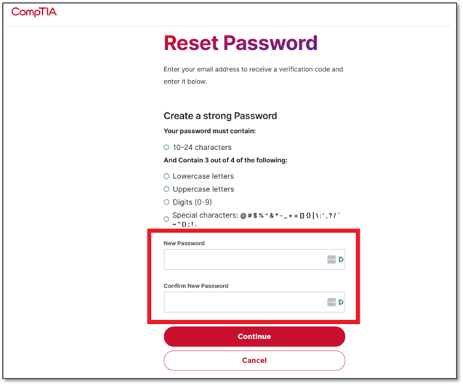This screenshot has height=385, width=463.
Task: Click teal icon in New Password field
Action: point(341,260)
